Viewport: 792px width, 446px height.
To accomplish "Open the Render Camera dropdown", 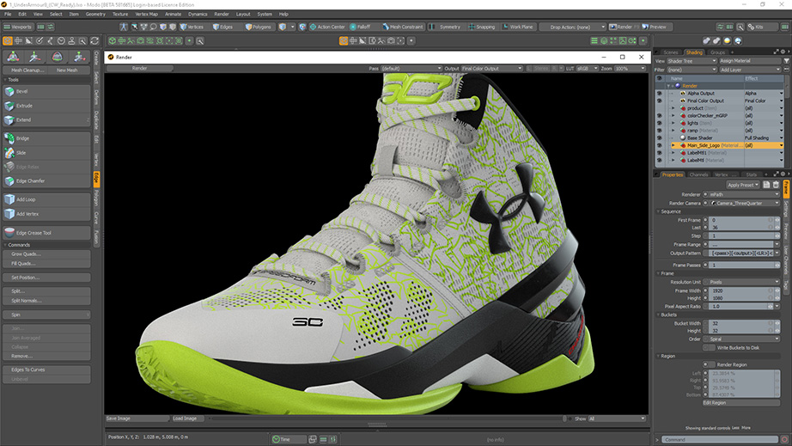I will click(742, 203).
